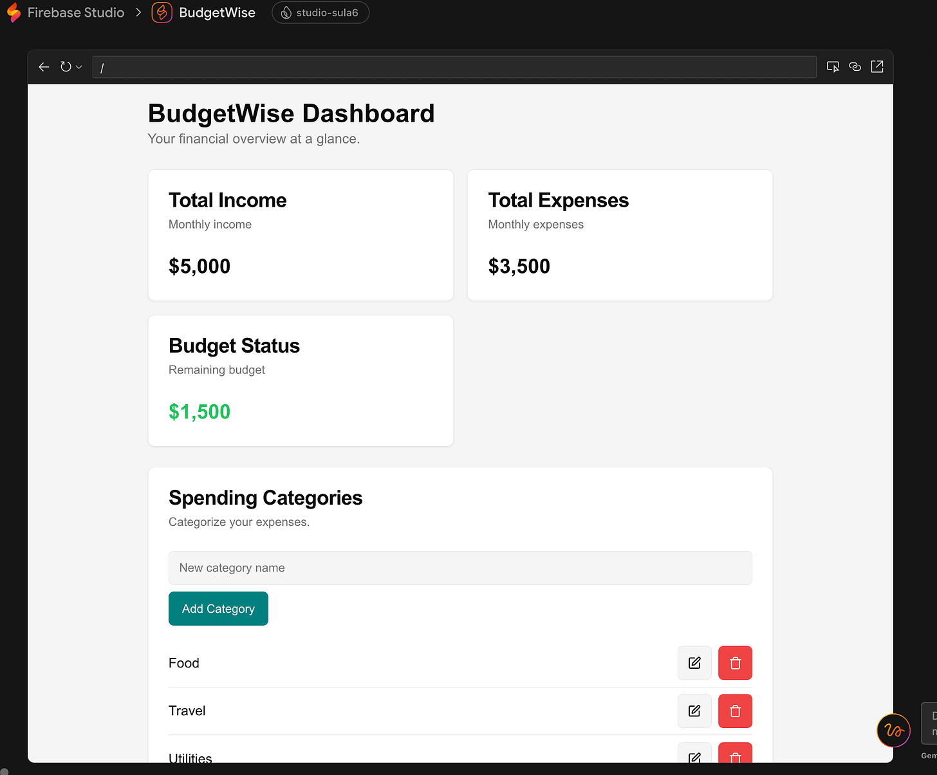Click the select-element inspect icon in toolbar
937x775 pixels.
[x=833, y=67]
